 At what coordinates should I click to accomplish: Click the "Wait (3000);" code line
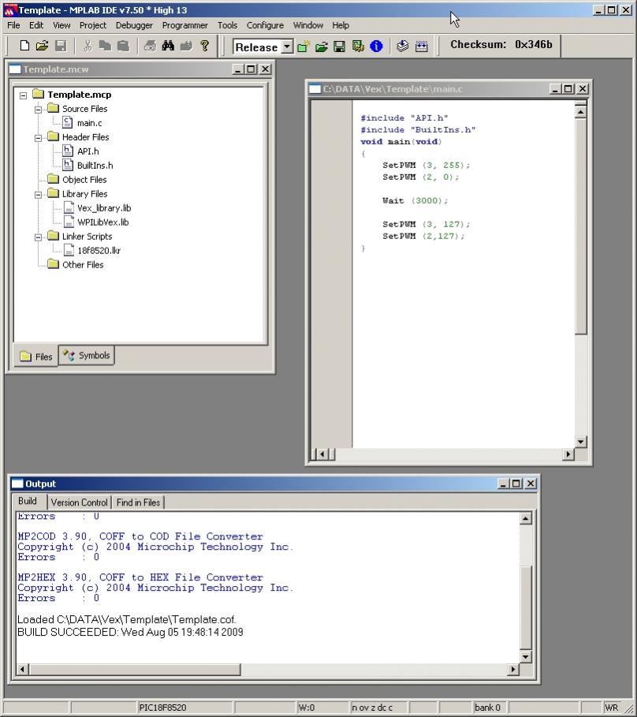[x=415, y=200]
